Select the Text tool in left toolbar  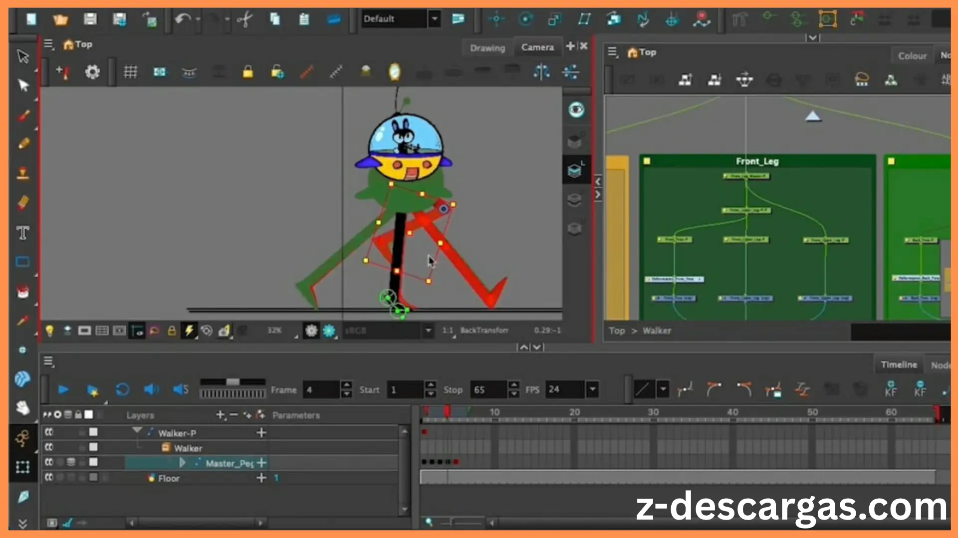23,233
